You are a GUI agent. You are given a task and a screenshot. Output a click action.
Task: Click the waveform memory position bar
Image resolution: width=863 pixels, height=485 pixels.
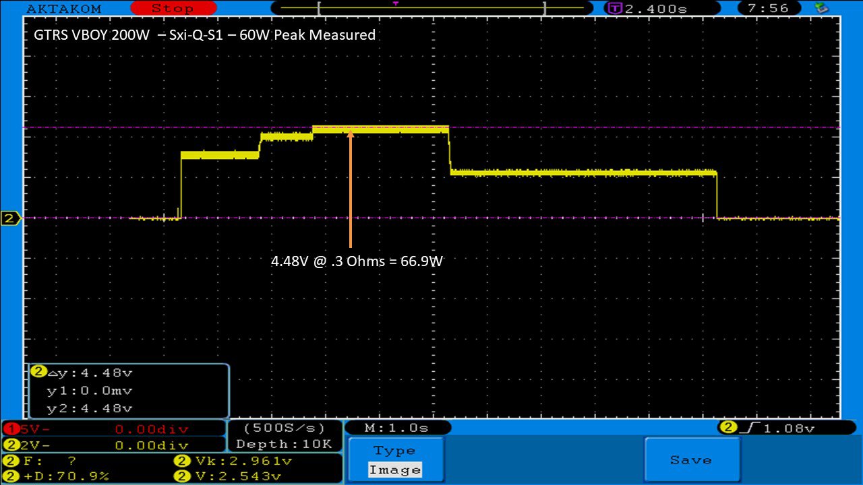(x=431, y=9)
